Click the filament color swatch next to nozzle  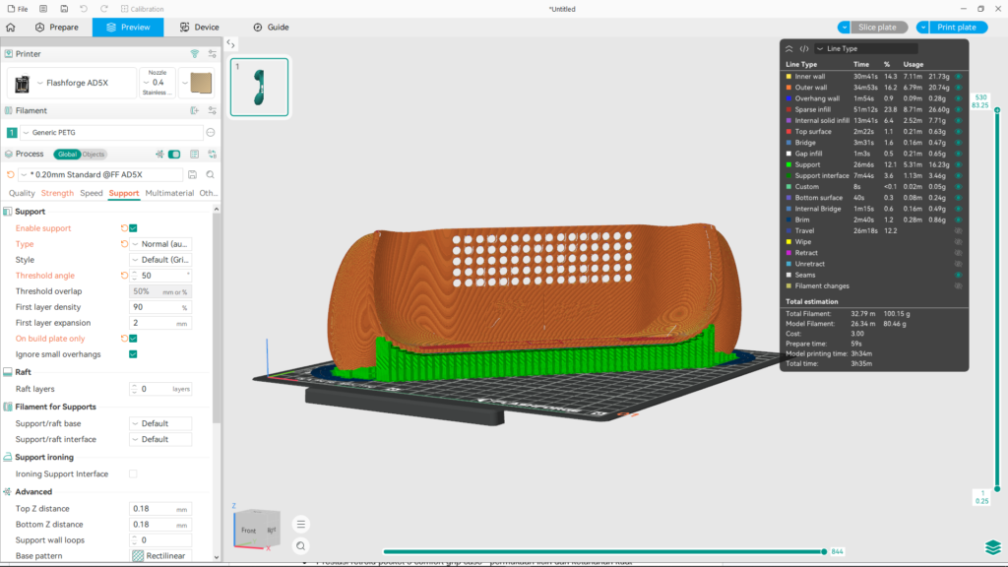201,83
